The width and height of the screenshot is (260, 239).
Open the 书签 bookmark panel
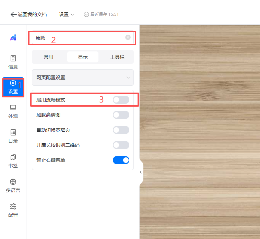(x=13, y=161)
